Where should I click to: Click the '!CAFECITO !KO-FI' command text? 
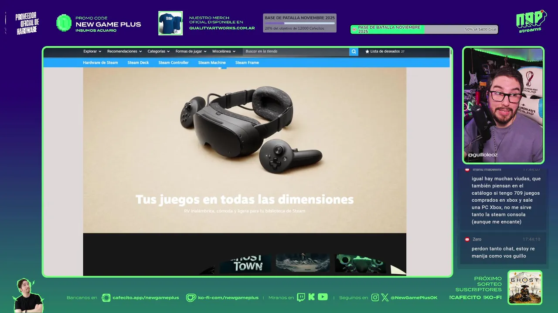[x=475, y=298]
